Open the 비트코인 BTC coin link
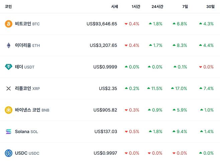This screenshot has height=163, width=220. tap(27, 24)
